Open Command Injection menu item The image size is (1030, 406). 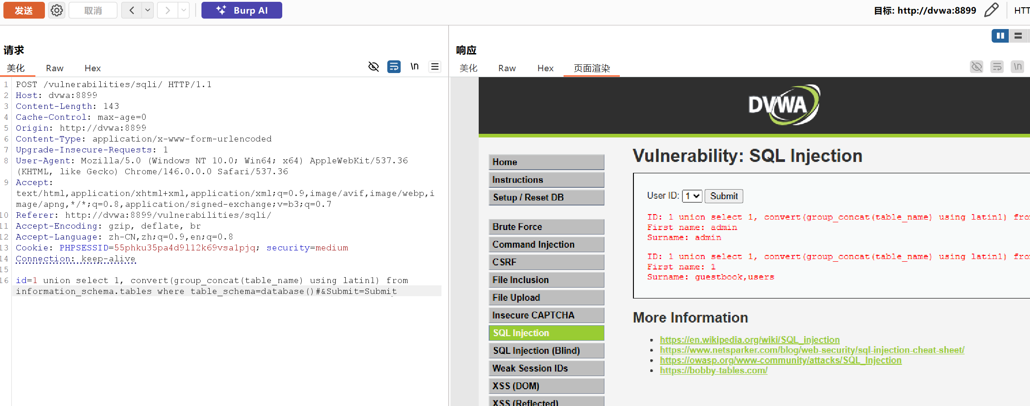pos(546,245)
